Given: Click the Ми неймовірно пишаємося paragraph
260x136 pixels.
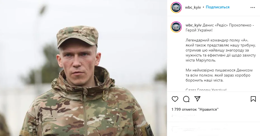Looking at the screenshot, I should click(219, 75).
